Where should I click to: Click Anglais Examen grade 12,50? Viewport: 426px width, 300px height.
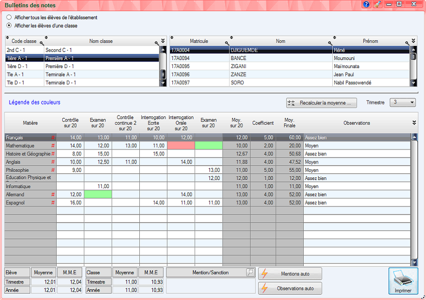(98, 162)
